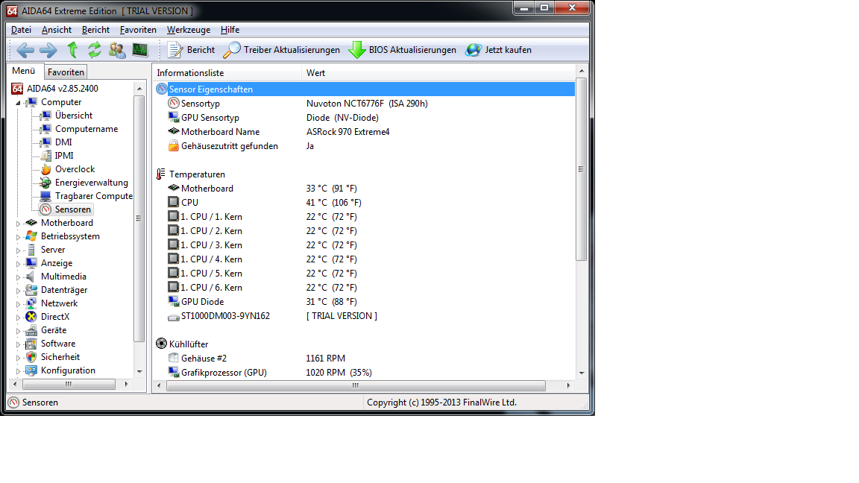Open Treiber Aktualisierungen from toolbar

click(x=282, y=50)
